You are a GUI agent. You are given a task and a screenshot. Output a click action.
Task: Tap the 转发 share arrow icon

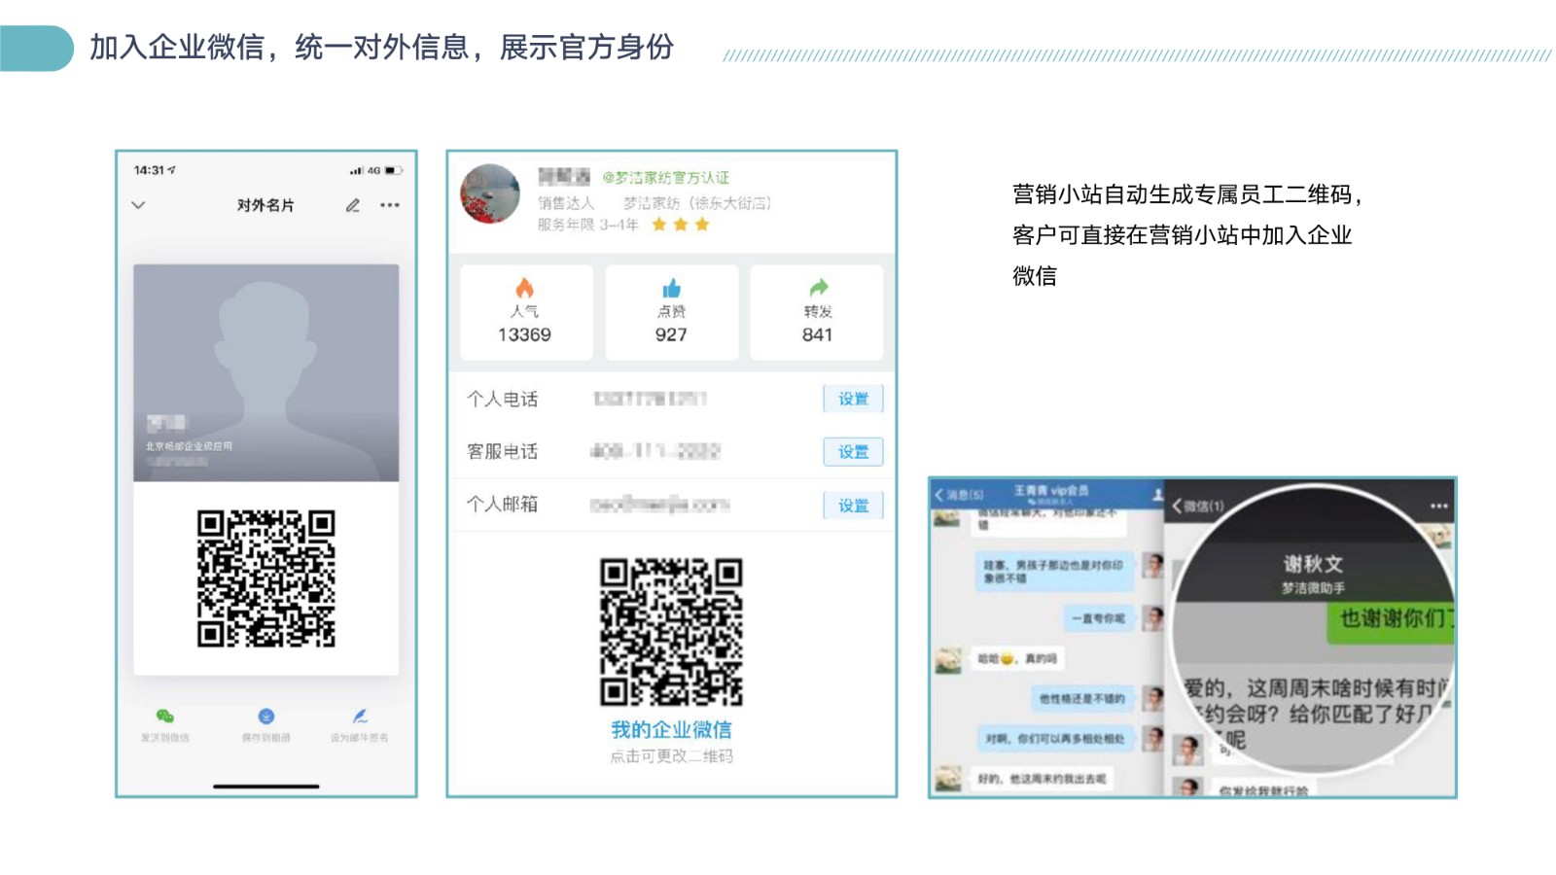(818, 288)
